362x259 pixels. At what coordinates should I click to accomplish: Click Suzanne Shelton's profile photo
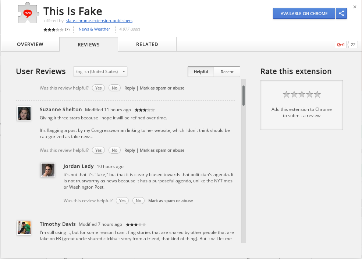[24, 113]
